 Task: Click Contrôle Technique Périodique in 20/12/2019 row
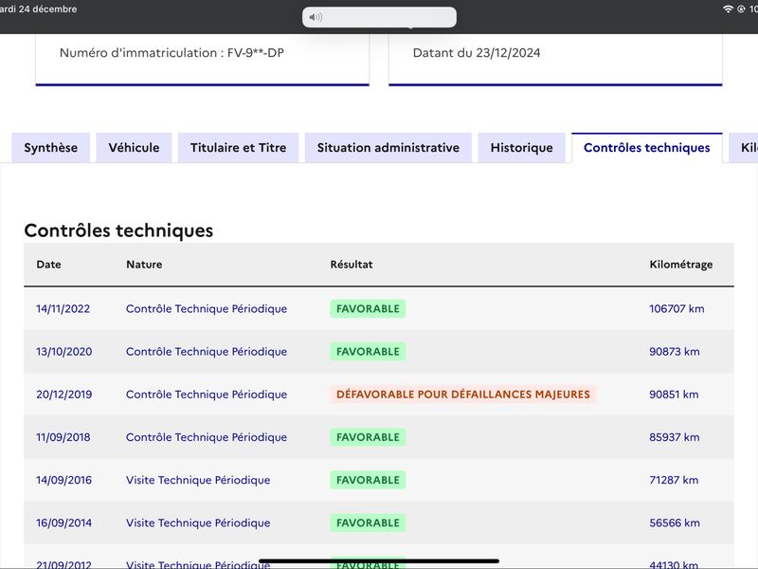(x=207, y=395)
